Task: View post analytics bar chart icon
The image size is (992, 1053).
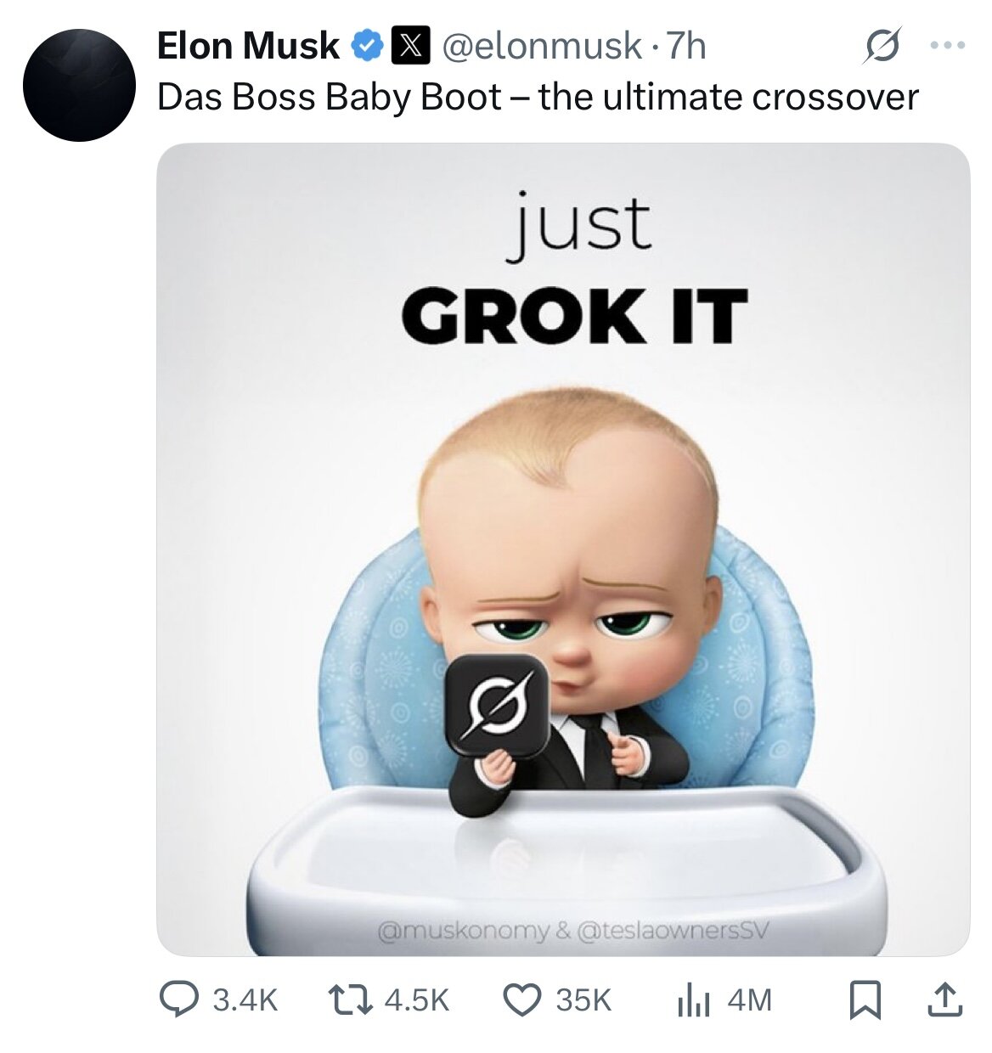Action: point(693,1000)
